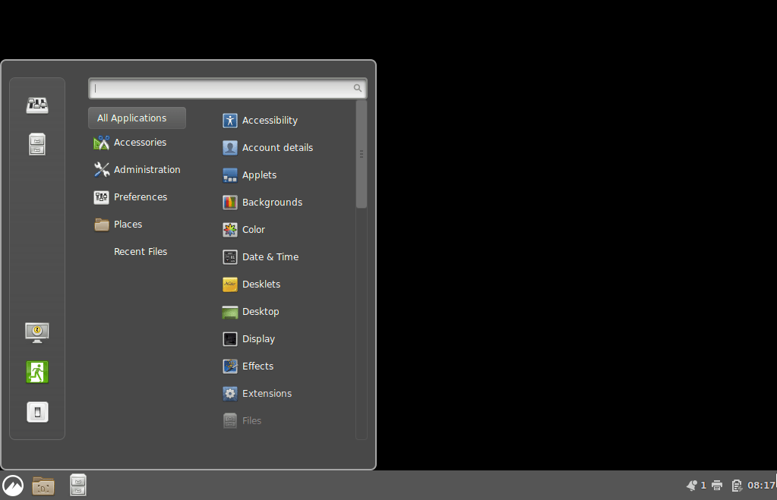Click the Accessories scissors icon
Screen dimensions: 777x500
coord(102,143)
